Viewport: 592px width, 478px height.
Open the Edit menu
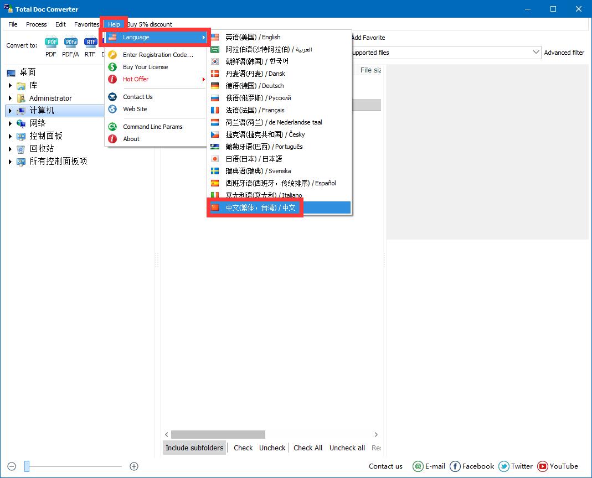[60, 24]
